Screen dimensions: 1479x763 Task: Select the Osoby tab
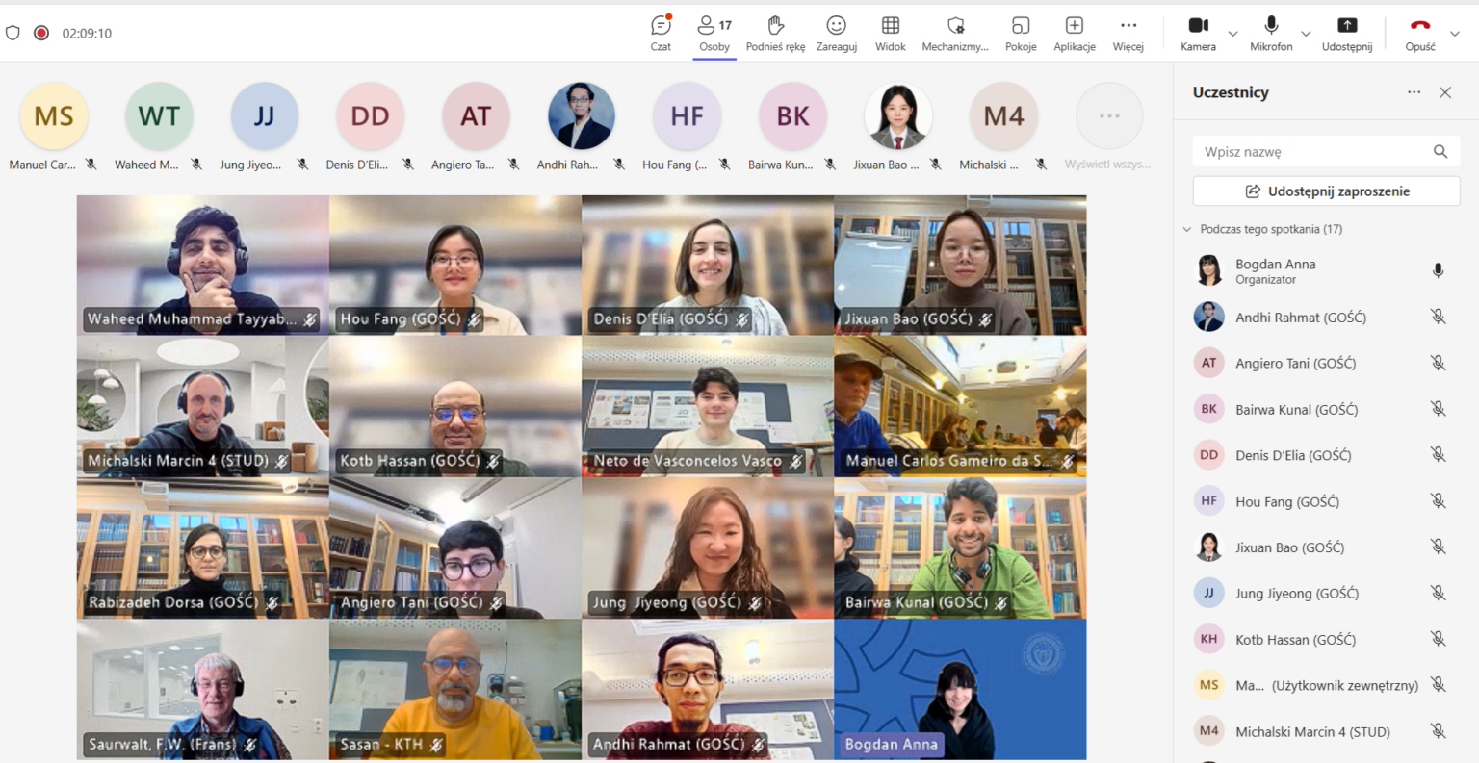714,33
